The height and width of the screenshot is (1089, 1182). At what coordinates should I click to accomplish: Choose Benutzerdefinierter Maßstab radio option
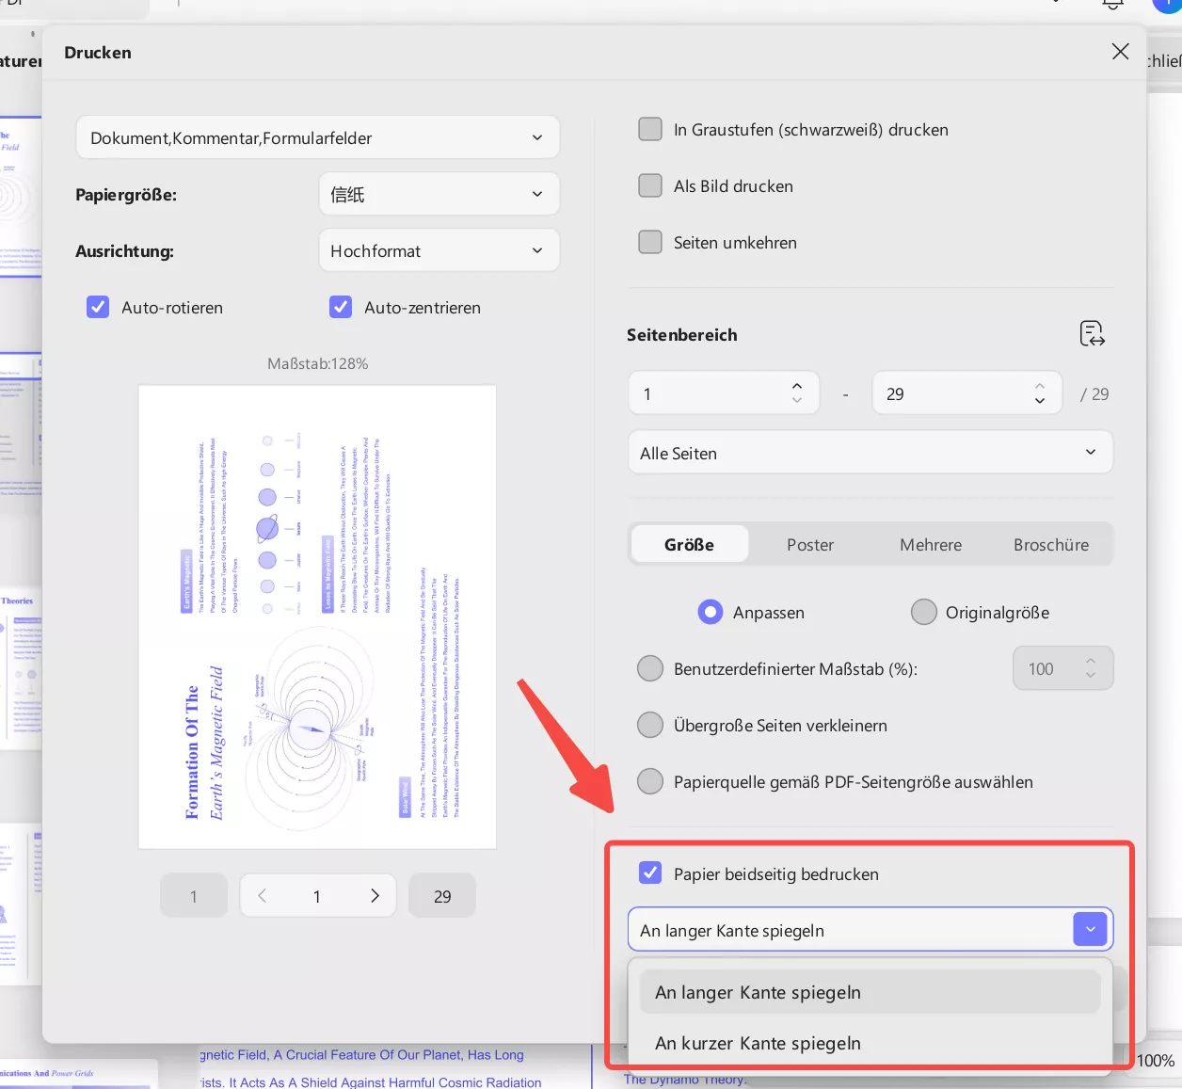[650, 668]
